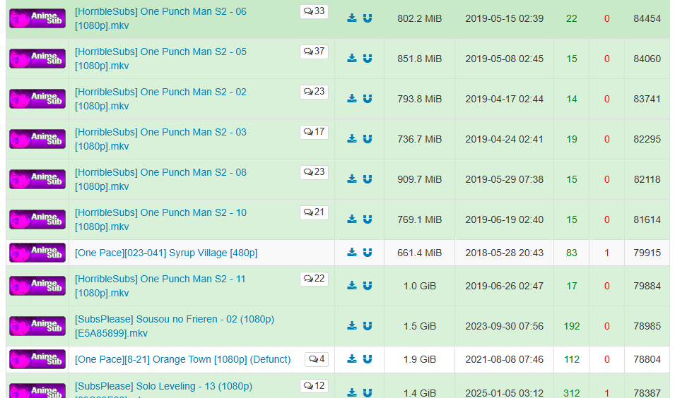This screenshot has height=398, width=675.
Task: View 23 comments on One Punch Man S2 - 02
Action: click(x=315, y=92)
